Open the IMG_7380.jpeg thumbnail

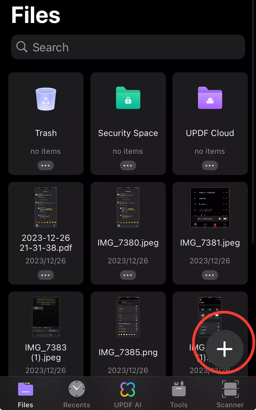click(x=128, y=207)
